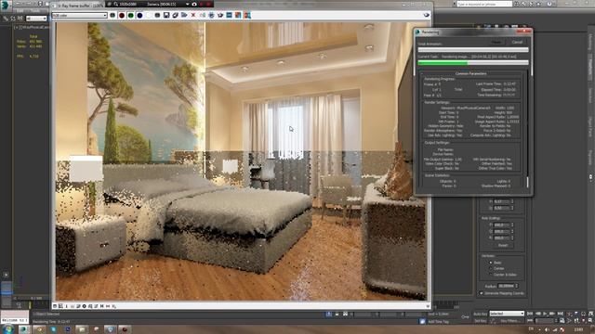Toggle monochromatic mode in the frame buffer
This screenshot has height=334, width=595.
[157, 15]
